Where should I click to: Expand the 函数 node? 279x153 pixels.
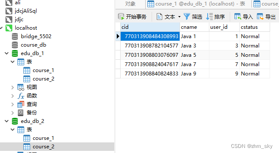pyautogui.click(x=12, y=96)
